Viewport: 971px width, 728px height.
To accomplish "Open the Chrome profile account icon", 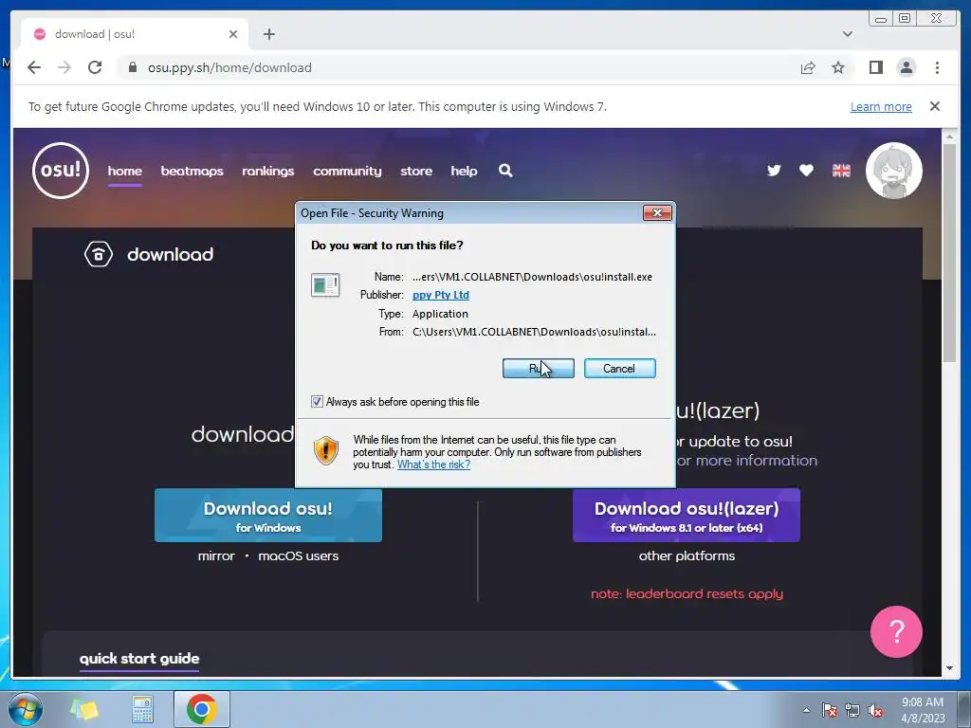I will coord(906,67).
